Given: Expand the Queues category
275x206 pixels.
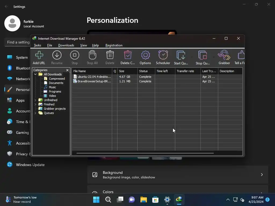Looking at the screenshot, I should pos(35,113).
